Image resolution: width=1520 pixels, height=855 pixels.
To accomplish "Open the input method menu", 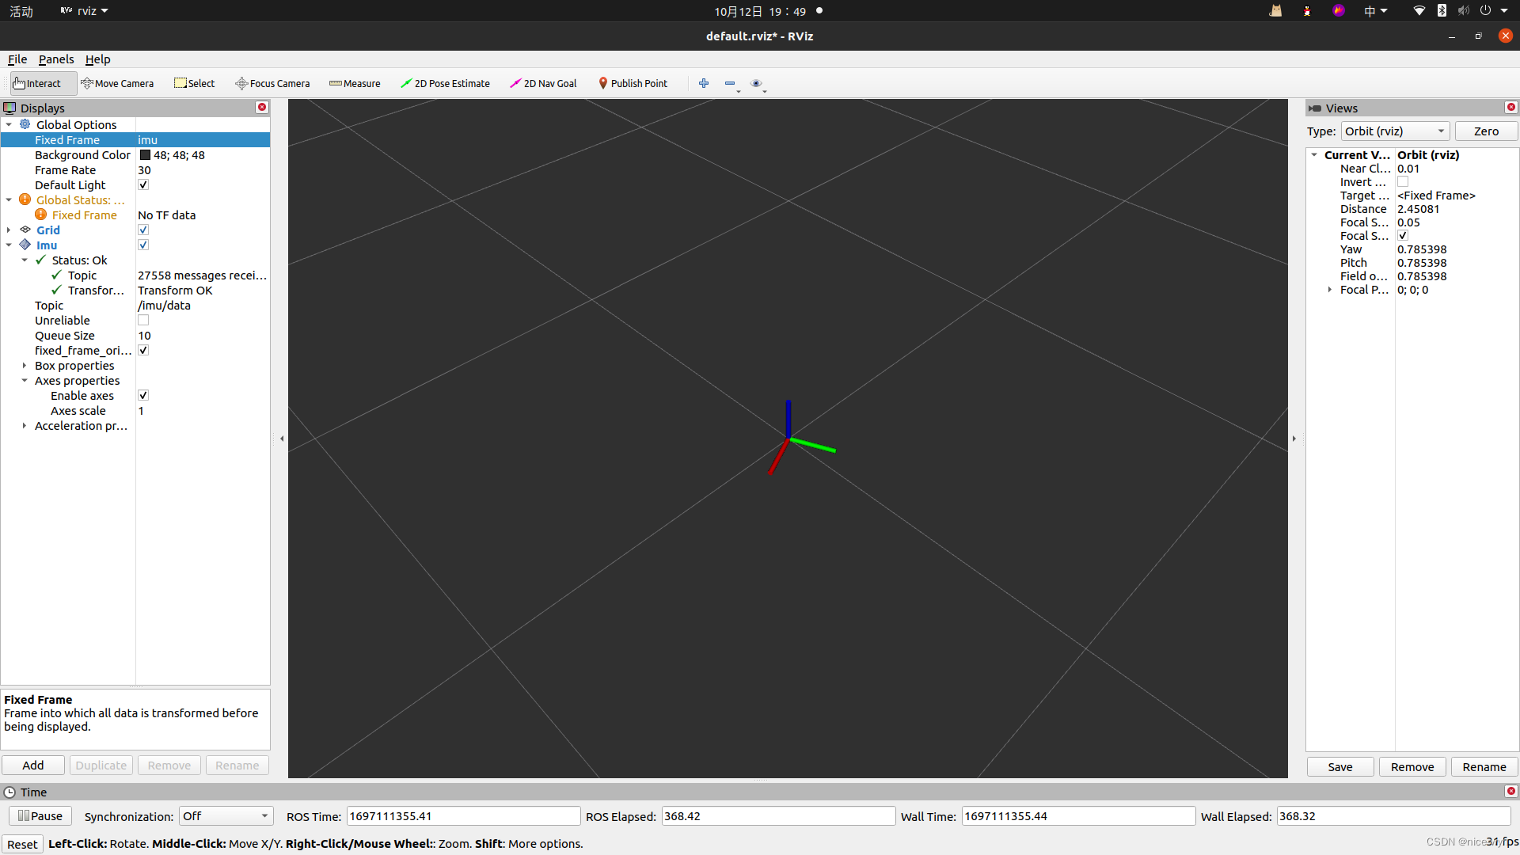I will [1375, 11].
